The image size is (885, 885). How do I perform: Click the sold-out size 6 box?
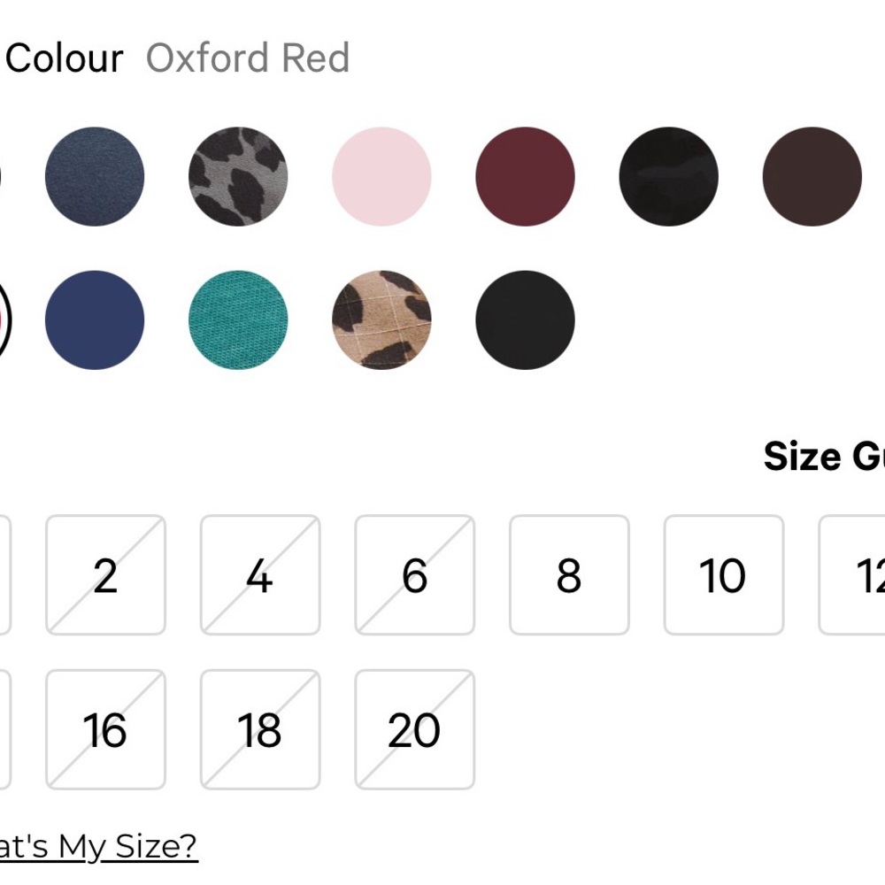coord(415,574)
